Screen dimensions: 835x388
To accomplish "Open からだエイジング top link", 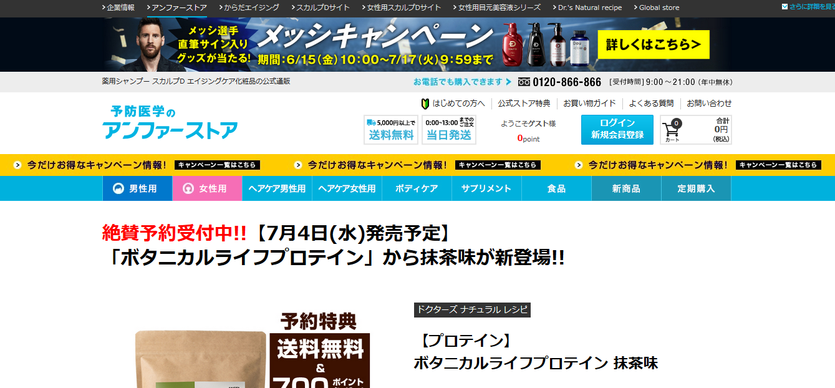I will pos(249,7).
